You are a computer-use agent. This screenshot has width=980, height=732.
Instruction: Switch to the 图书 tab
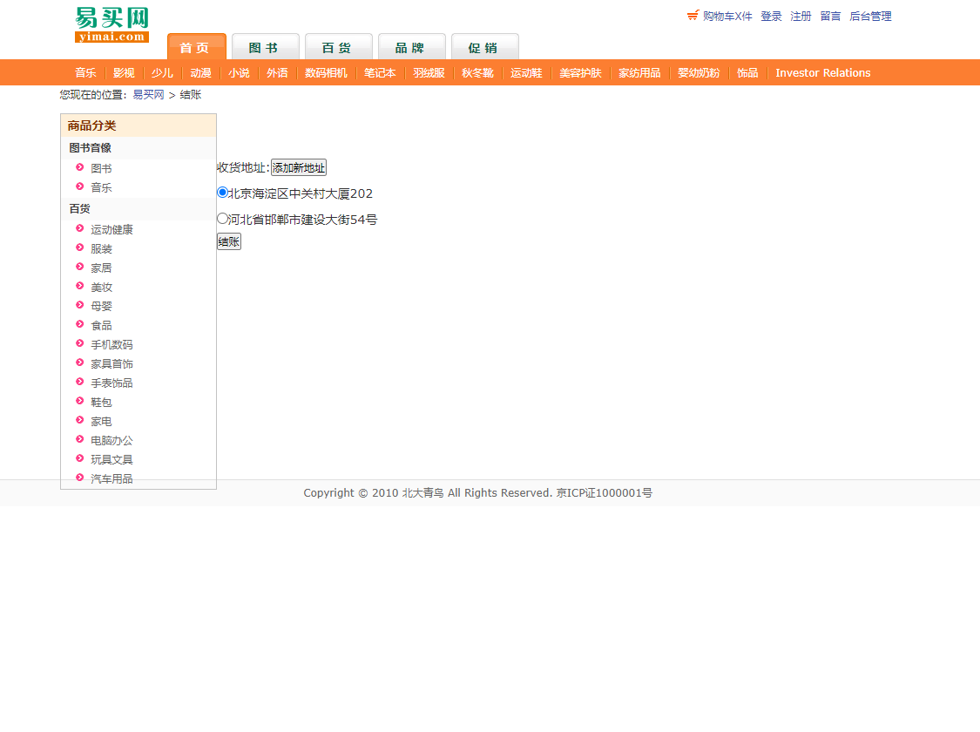click(x=266, y=47)
